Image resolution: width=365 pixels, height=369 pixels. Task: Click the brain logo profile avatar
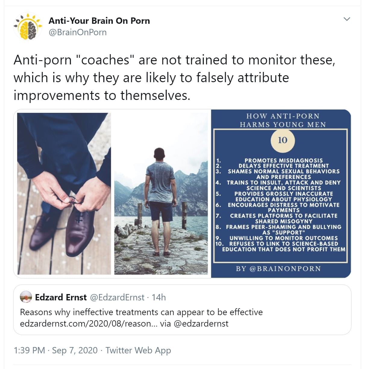click(x=27, y=26)
